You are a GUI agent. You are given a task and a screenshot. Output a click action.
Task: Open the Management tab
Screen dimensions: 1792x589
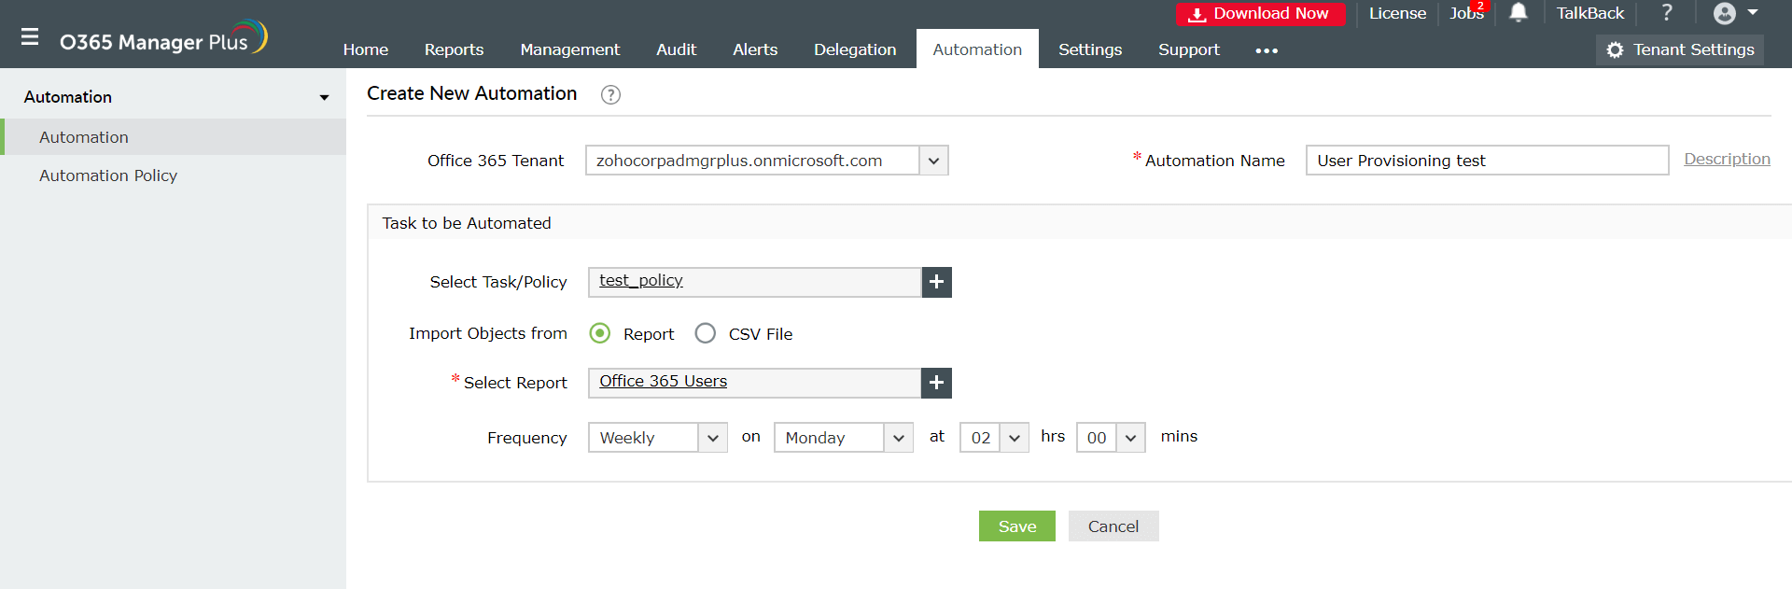tap(569, 49)
